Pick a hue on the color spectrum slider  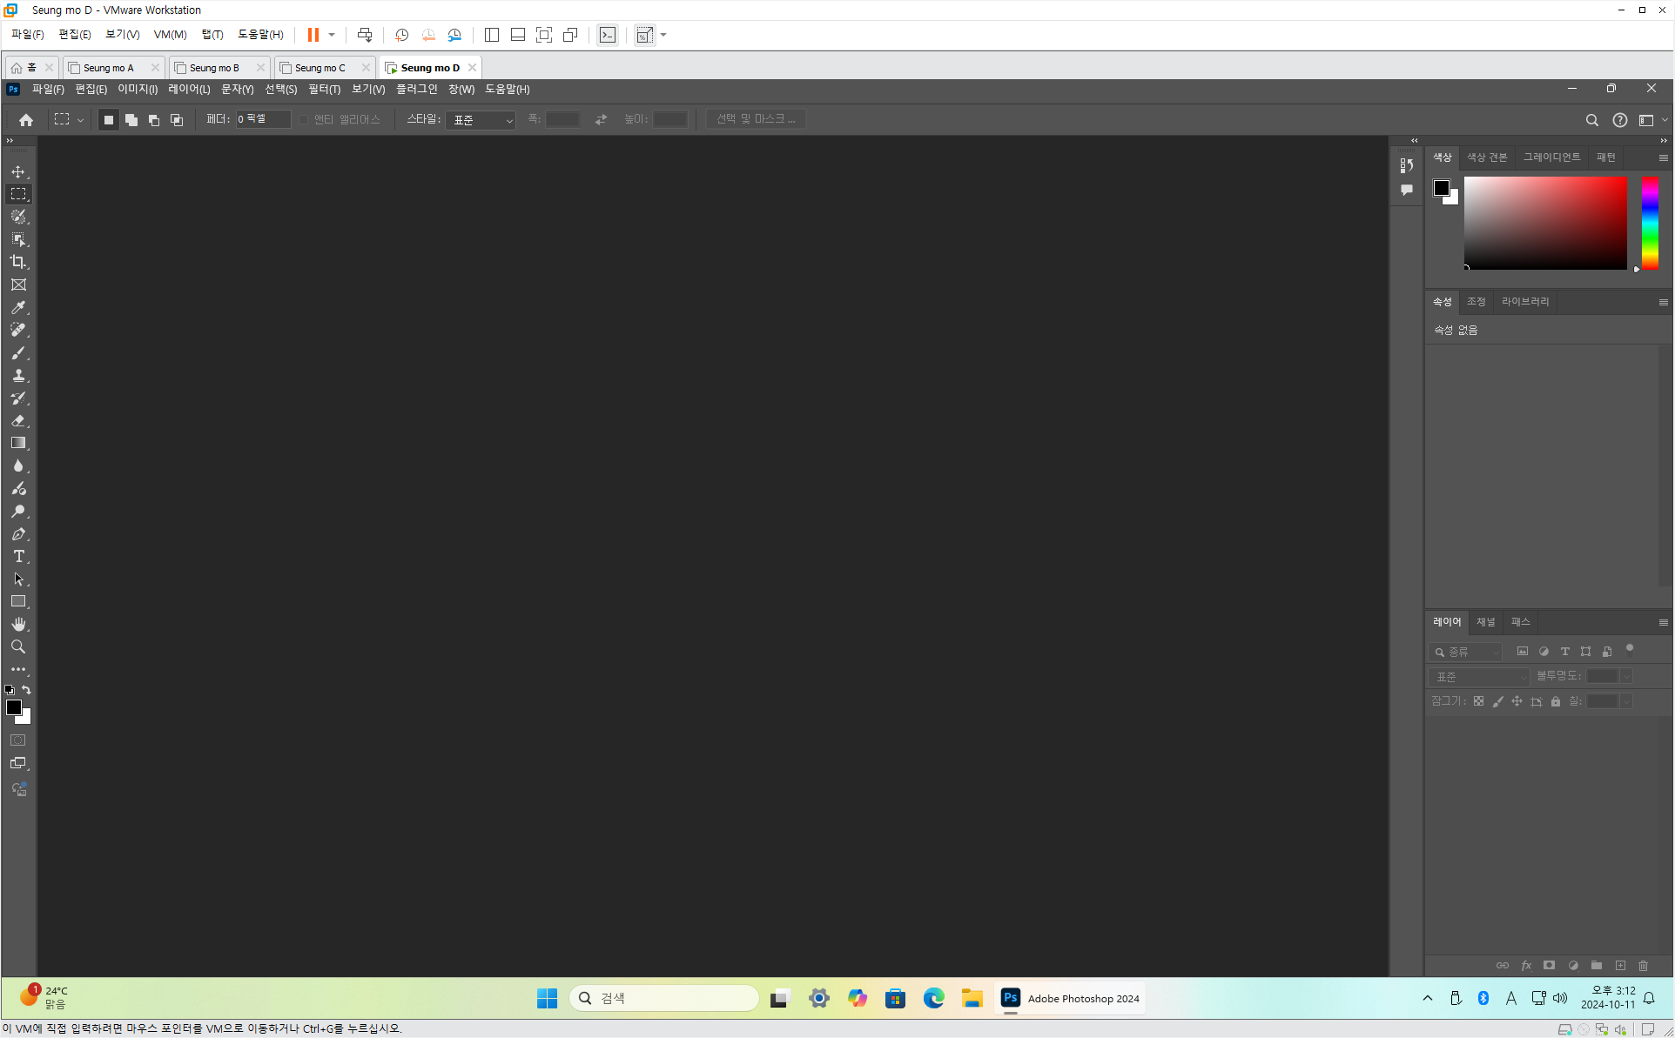1650,223
